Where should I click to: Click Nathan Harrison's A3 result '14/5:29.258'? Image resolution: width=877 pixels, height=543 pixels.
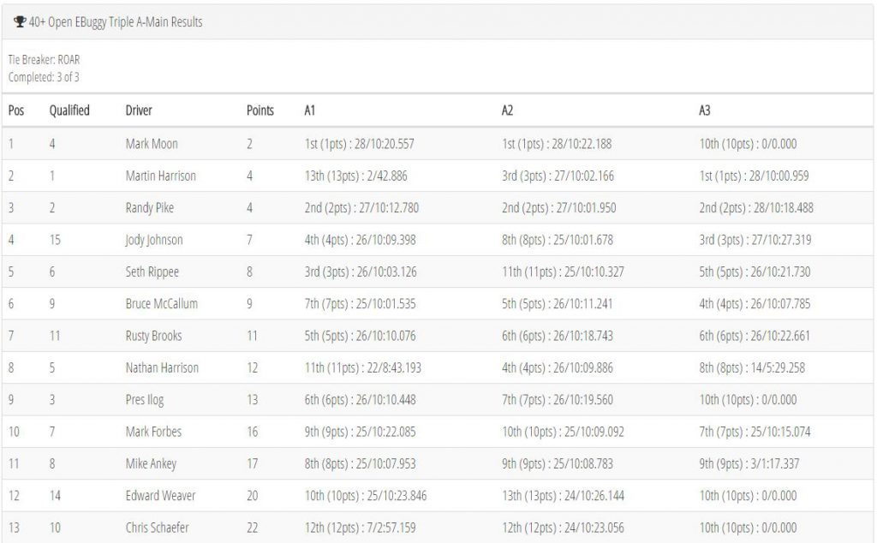778,367
